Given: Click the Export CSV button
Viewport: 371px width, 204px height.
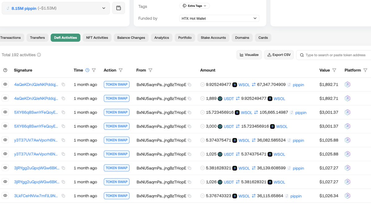Looking at the screenshot, I should (279, 55).
